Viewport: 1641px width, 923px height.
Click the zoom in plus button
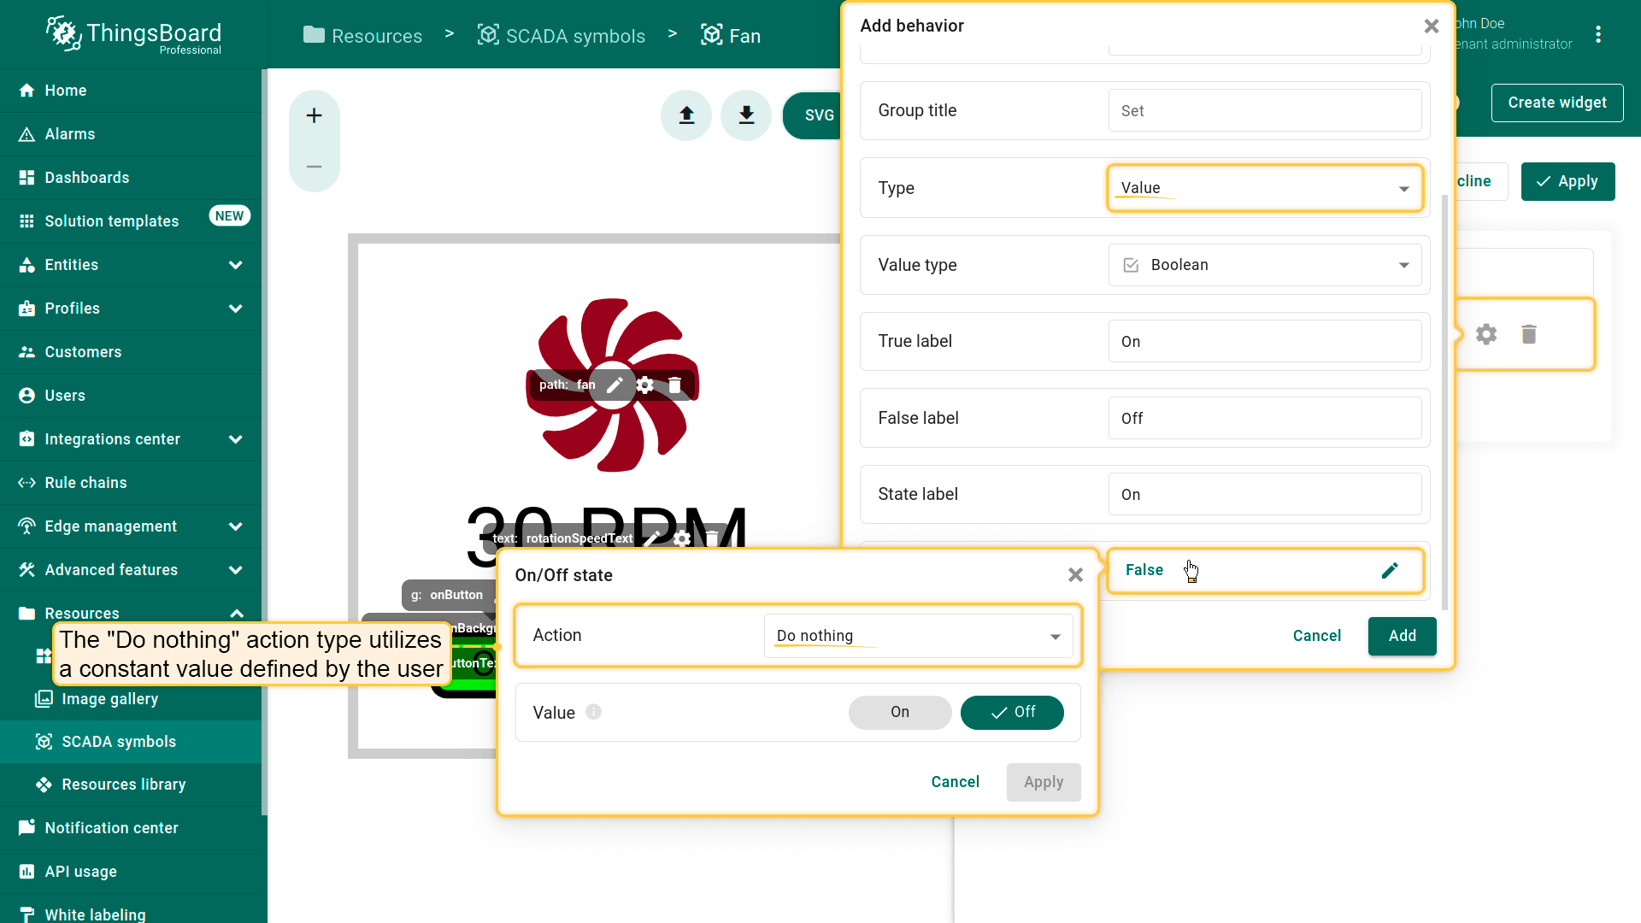pyautogui.click(x=314, y=115)
